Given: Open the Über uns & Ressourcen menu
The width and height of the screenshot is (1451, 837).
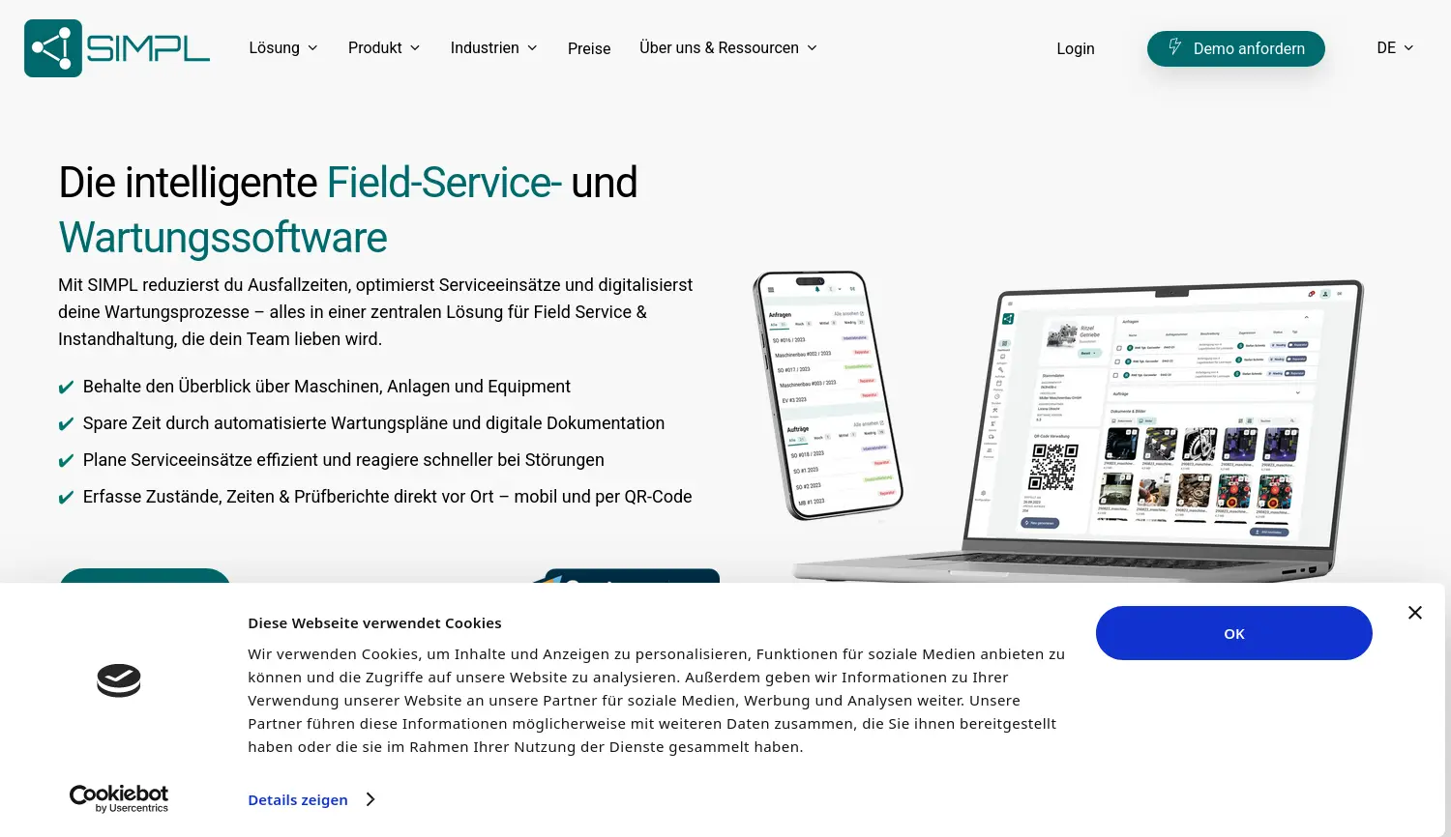Looking at the screenshot, I should [x=727, y=48].
